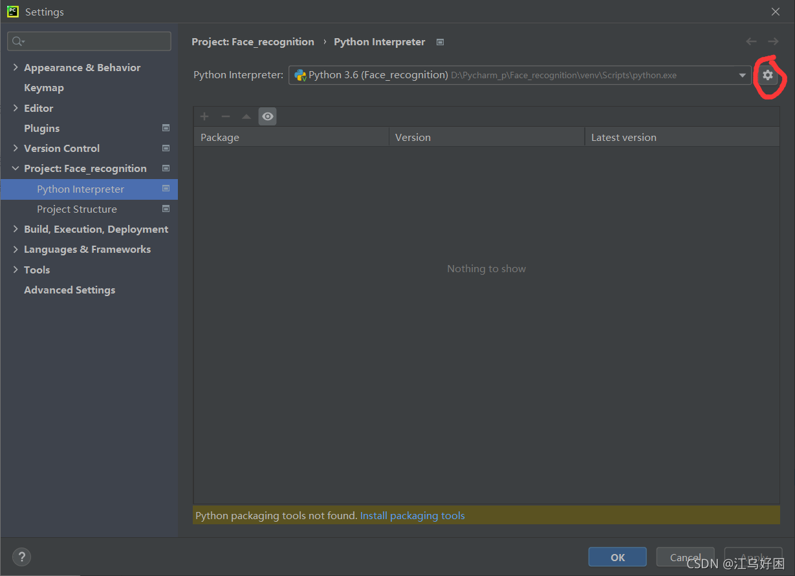This screenshot has height=576, width=795.
Task: Click the install package plus icon
Action: click(x=204, y=116)
